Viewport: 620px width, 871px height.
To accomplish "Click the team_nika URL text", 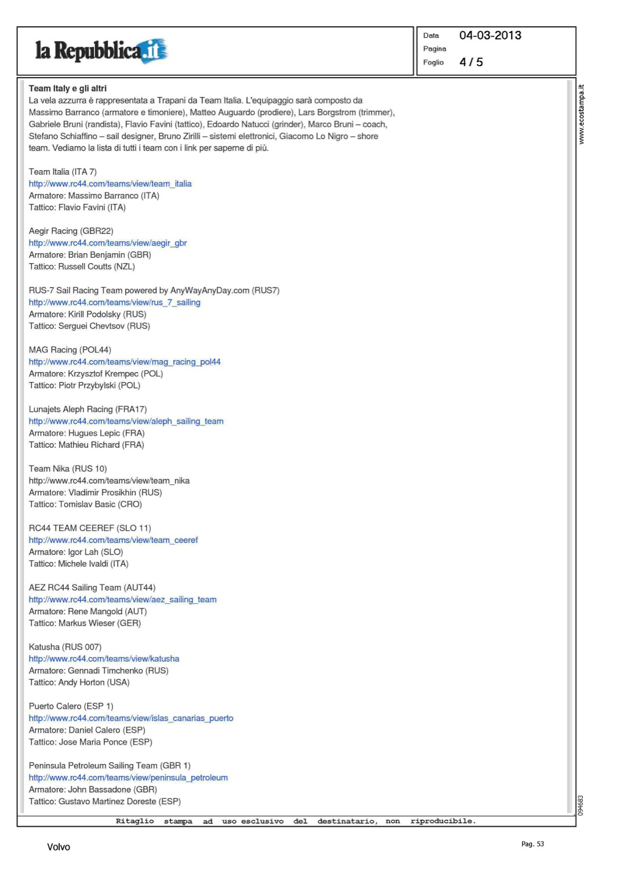I will (109, 481).
